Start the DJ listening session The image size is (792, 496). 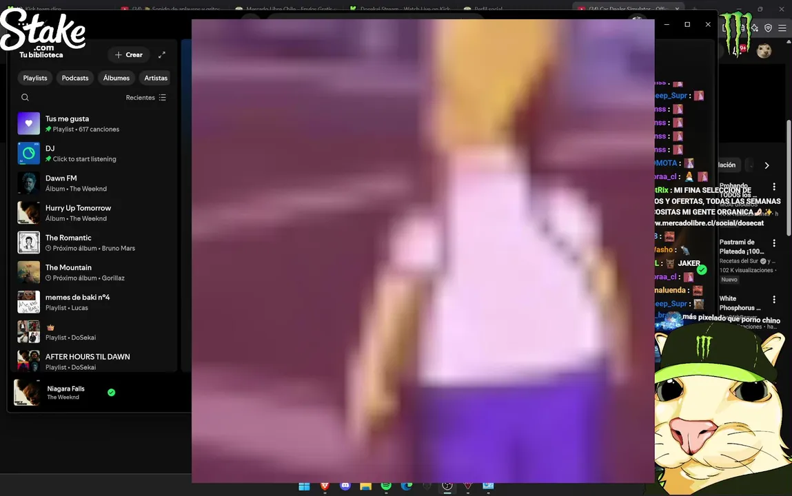(94, 154)
